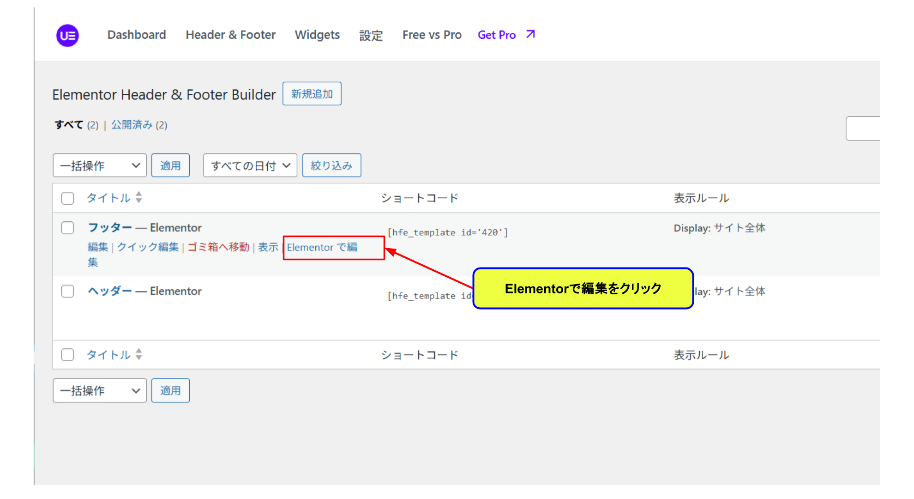Open the 設定 menu item
This screenshot has width=914, height=499.
(371, 35)
